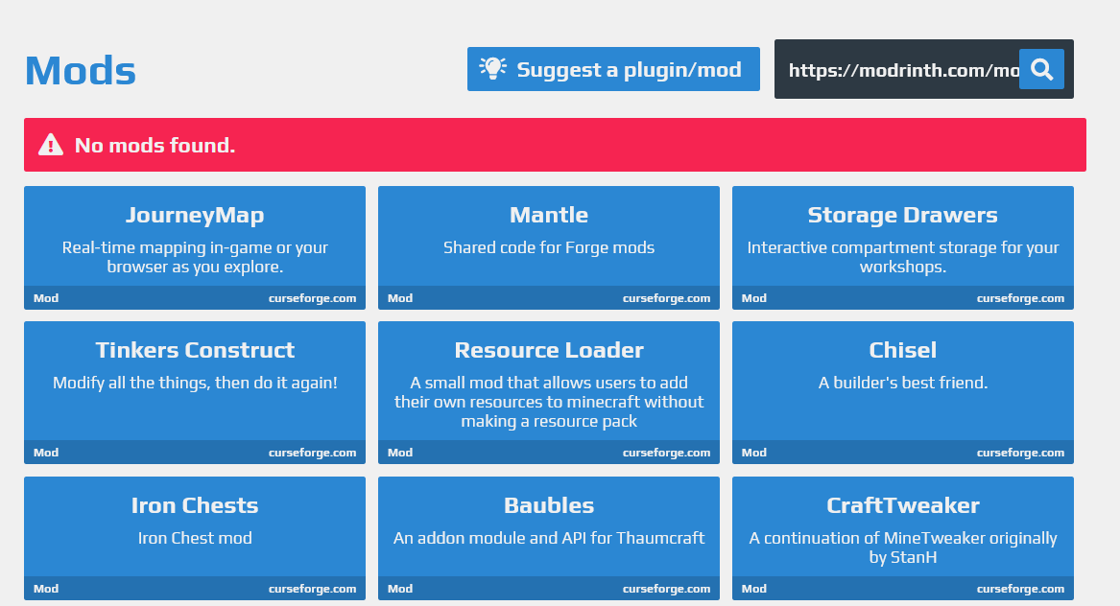
Task: Click the magnifying glass search icon
Action: tap(1041, 69)
